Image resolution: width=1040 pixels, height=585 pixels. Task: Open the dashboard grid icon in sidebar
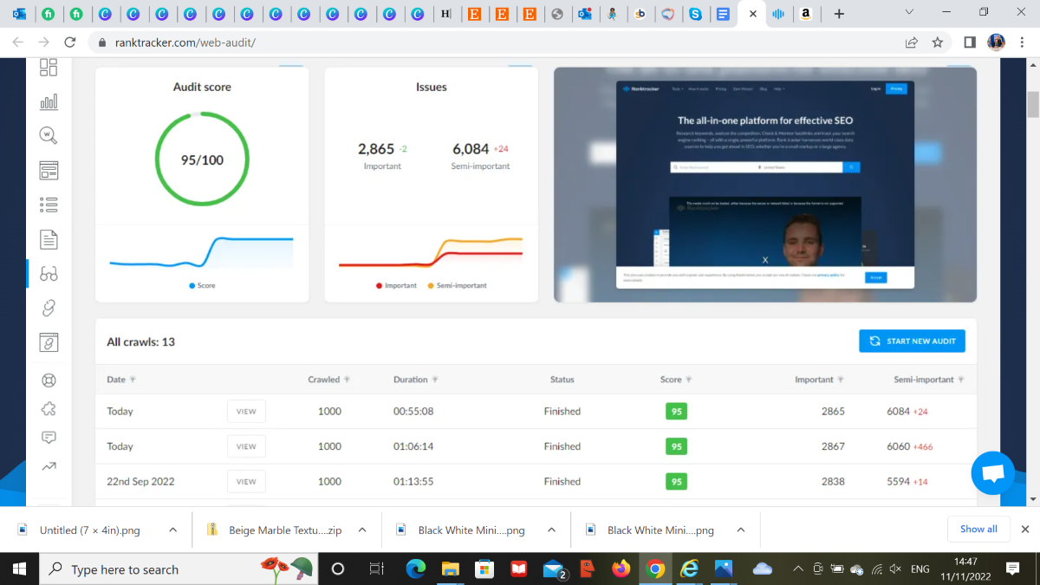click(49, 68)
